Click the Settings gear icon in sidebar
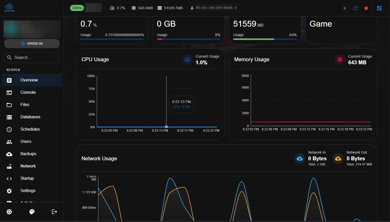The image size is (390, 222). click(9, 191)
